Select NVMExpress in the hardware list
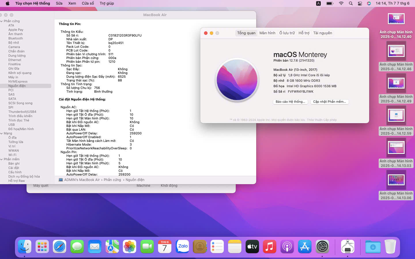 click(x=18, y=81)
